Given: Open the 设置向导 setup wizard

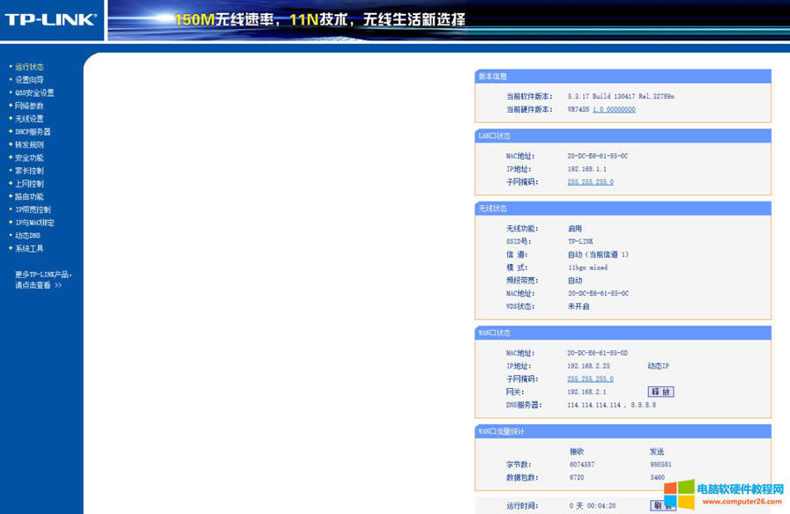Looking at the screenshot, I should tap(27, 78).
